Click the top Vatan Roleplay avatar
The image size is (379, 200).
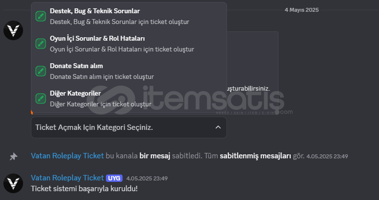click(x=13, y=30)
